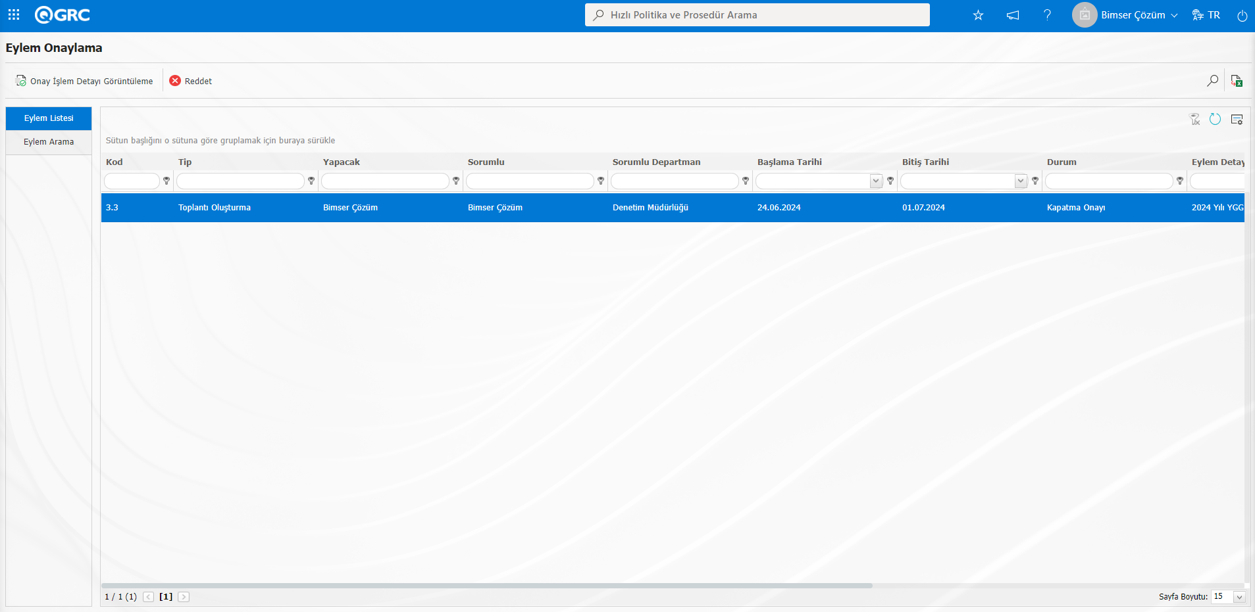The height and width of the screenshot is (612, 1255).
Task: Click filter icon for Tip column
Action: coord(311,181)
